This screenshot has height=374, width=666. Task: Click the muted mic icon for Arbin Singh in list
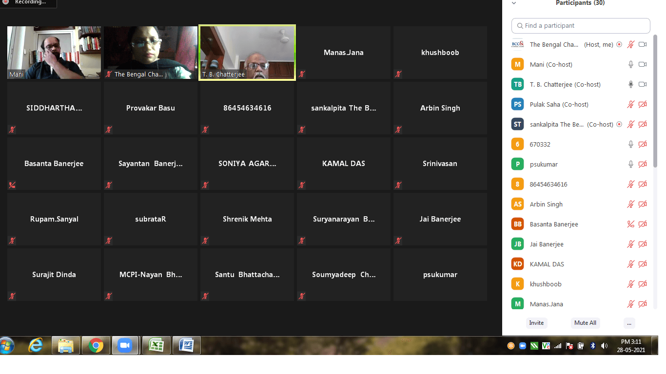click(631, 204)
